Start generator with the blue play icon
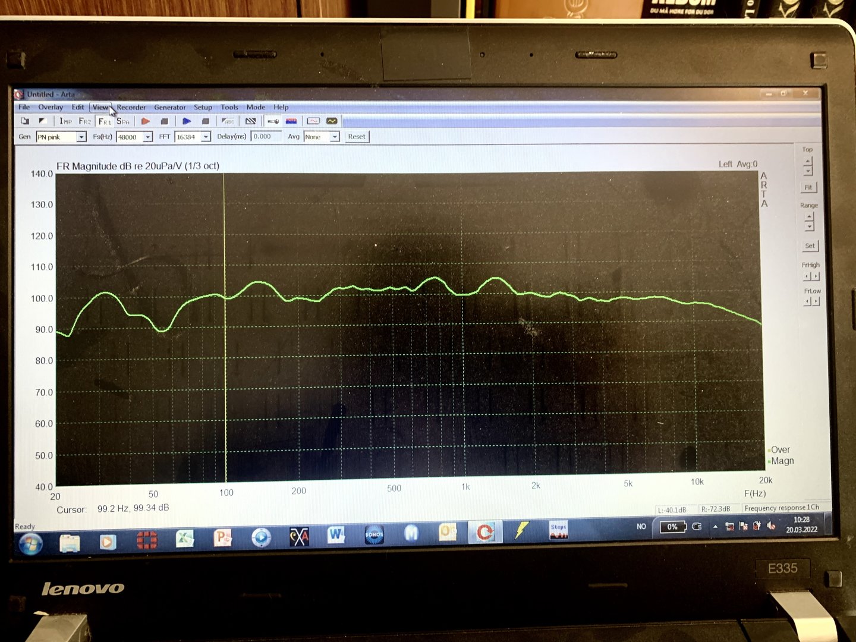 pos(187,121)
